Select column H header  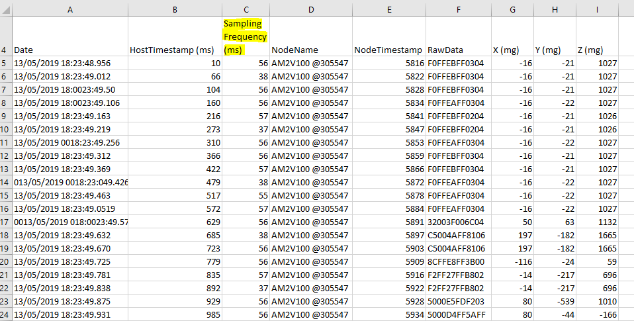tap(555, 11)
